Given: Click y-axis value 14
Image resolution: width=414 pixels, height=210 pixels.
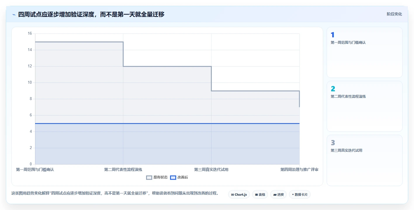Looking at the screenshot, I should (30, 50).
